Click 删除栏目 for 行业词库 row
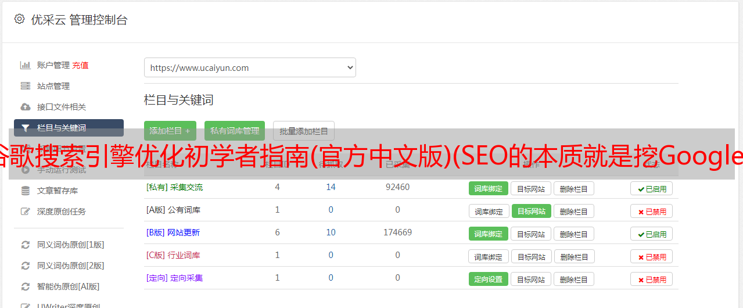 [x=573, y=256]
